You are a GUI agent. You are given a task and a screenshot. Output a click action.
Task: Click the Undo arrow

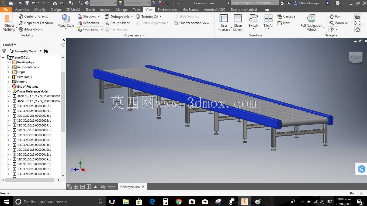coord(34,3)
